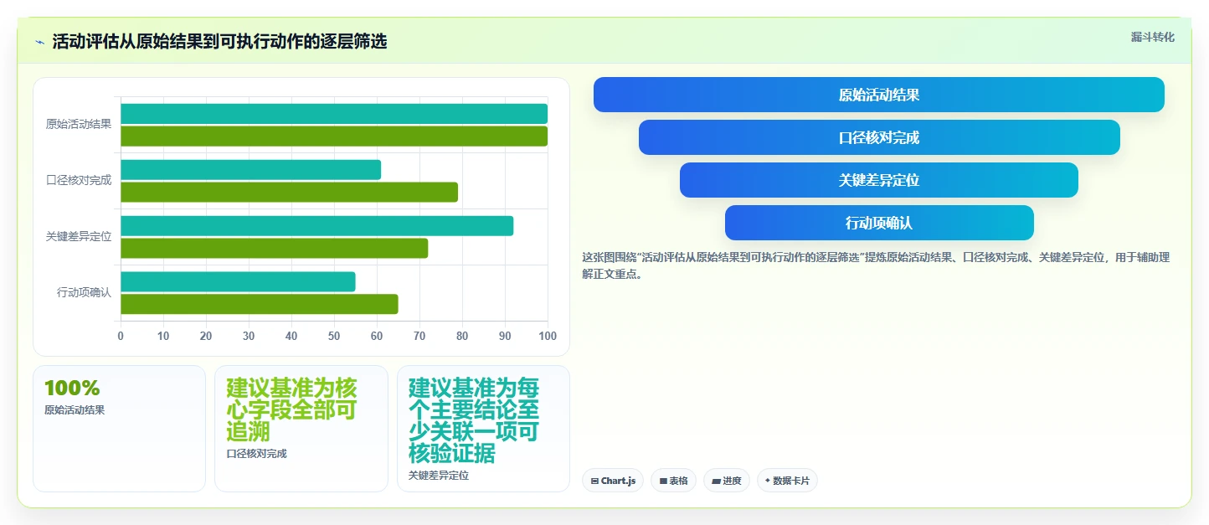Click the 建议基准为每个主要结论至少关联一项可核验证据 headline
Viewport: 1209px width, 525px height.
point(474,421)
